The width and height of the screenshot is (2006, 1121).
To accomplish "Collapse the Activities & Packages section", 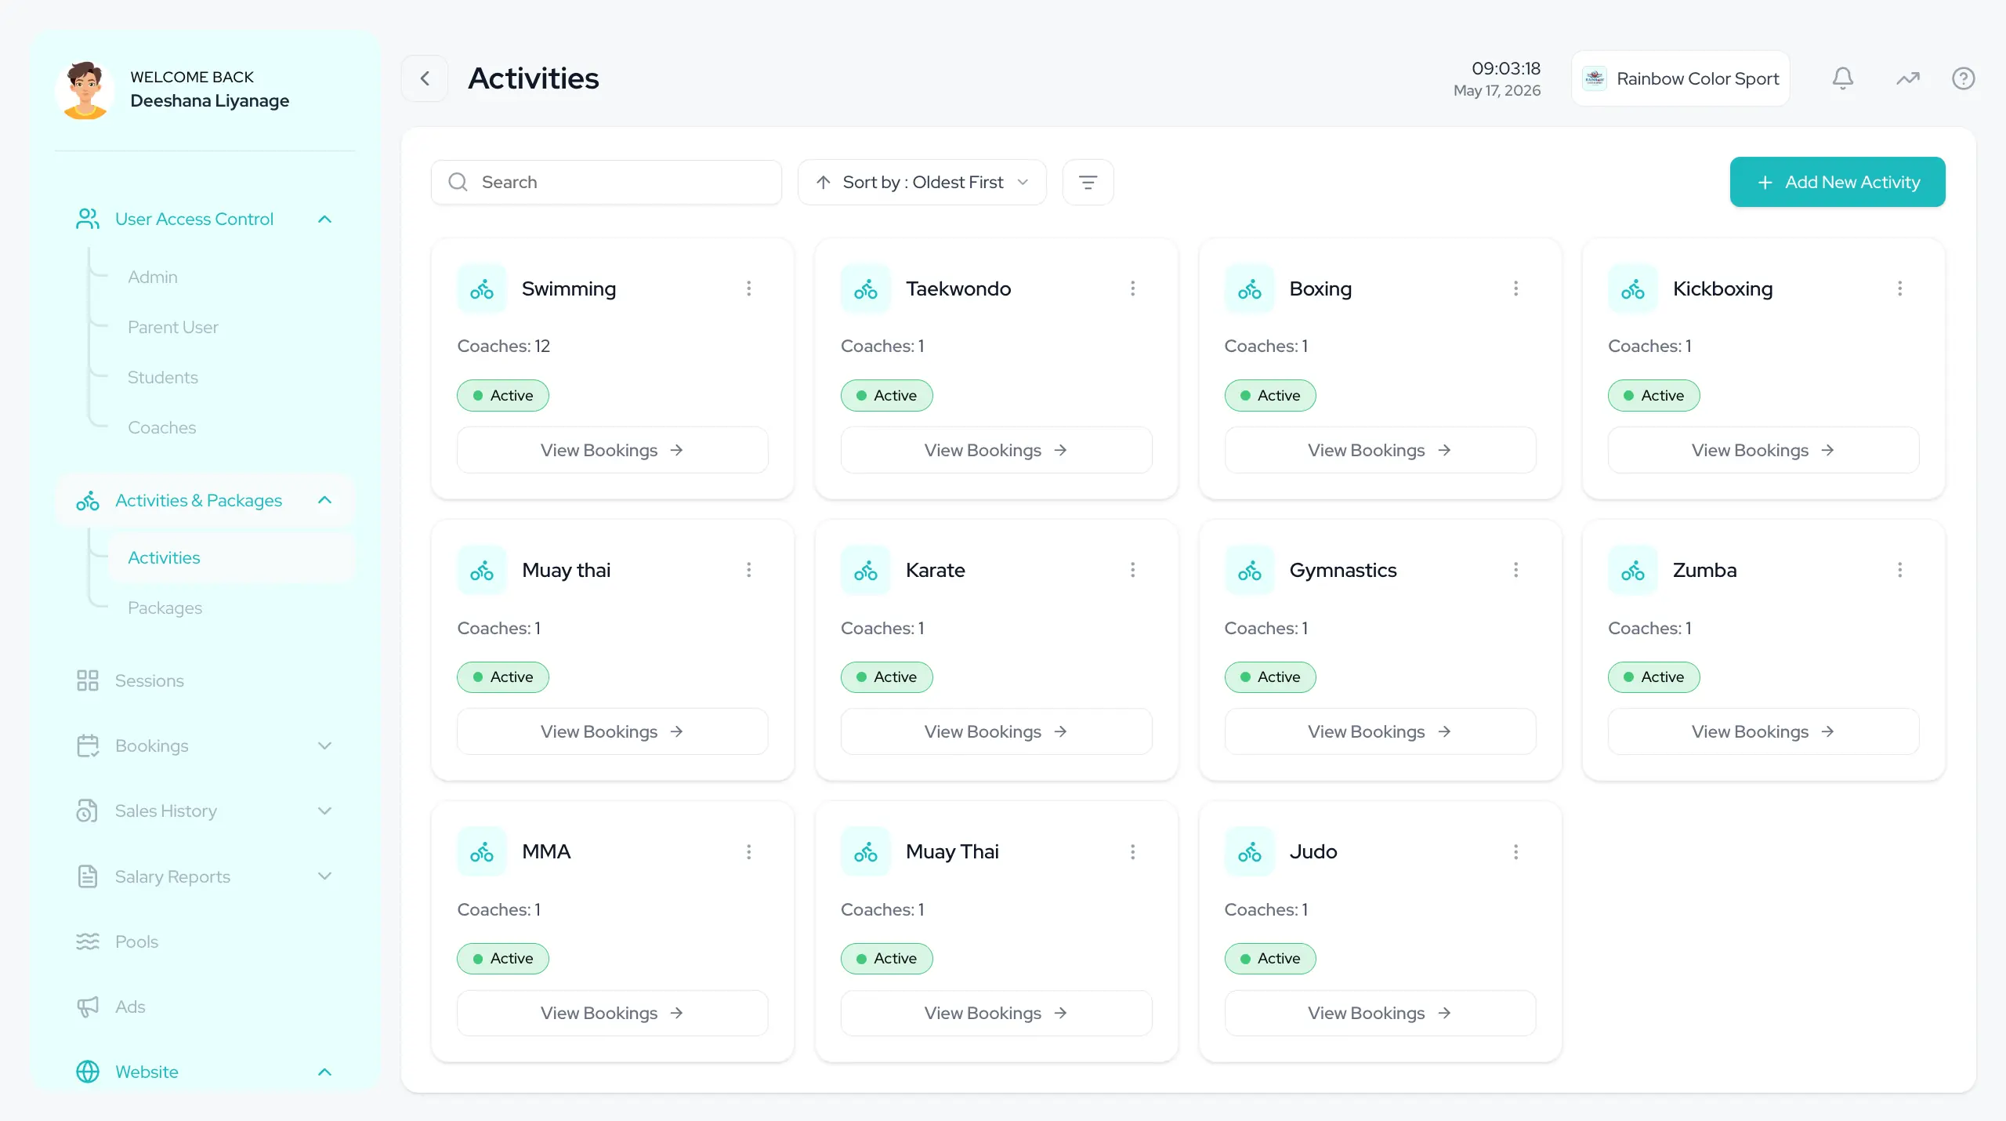I will 324,500.
